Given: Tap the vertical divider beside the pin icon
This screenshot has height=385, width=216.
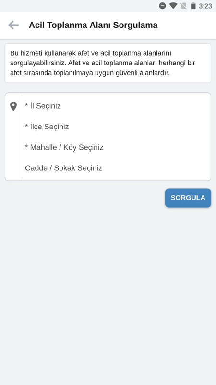Looking at the screenshot, I should 22,137.
